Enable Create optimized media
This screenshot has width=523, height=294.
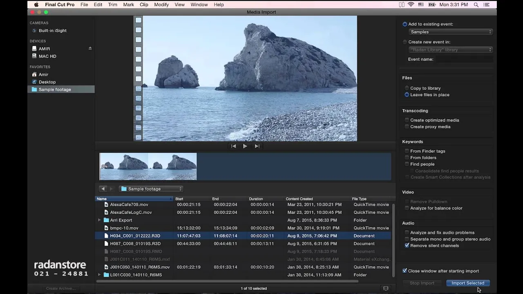pyautogui.click(x=407, y=120)
